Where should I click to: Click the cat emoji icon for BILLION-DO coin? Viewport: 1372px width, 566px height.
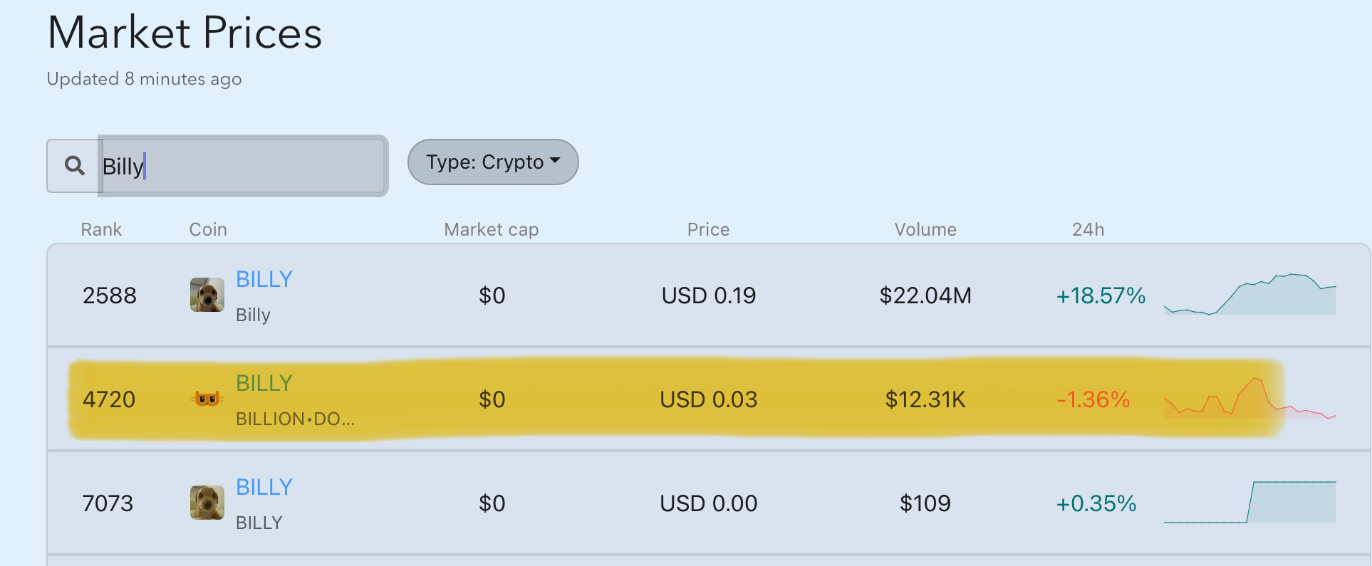point(206,399)
